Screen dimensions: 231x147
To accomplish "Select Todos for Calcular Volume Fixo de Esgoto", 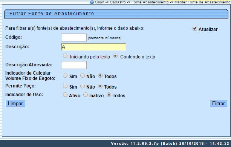I will click(100, 75).
